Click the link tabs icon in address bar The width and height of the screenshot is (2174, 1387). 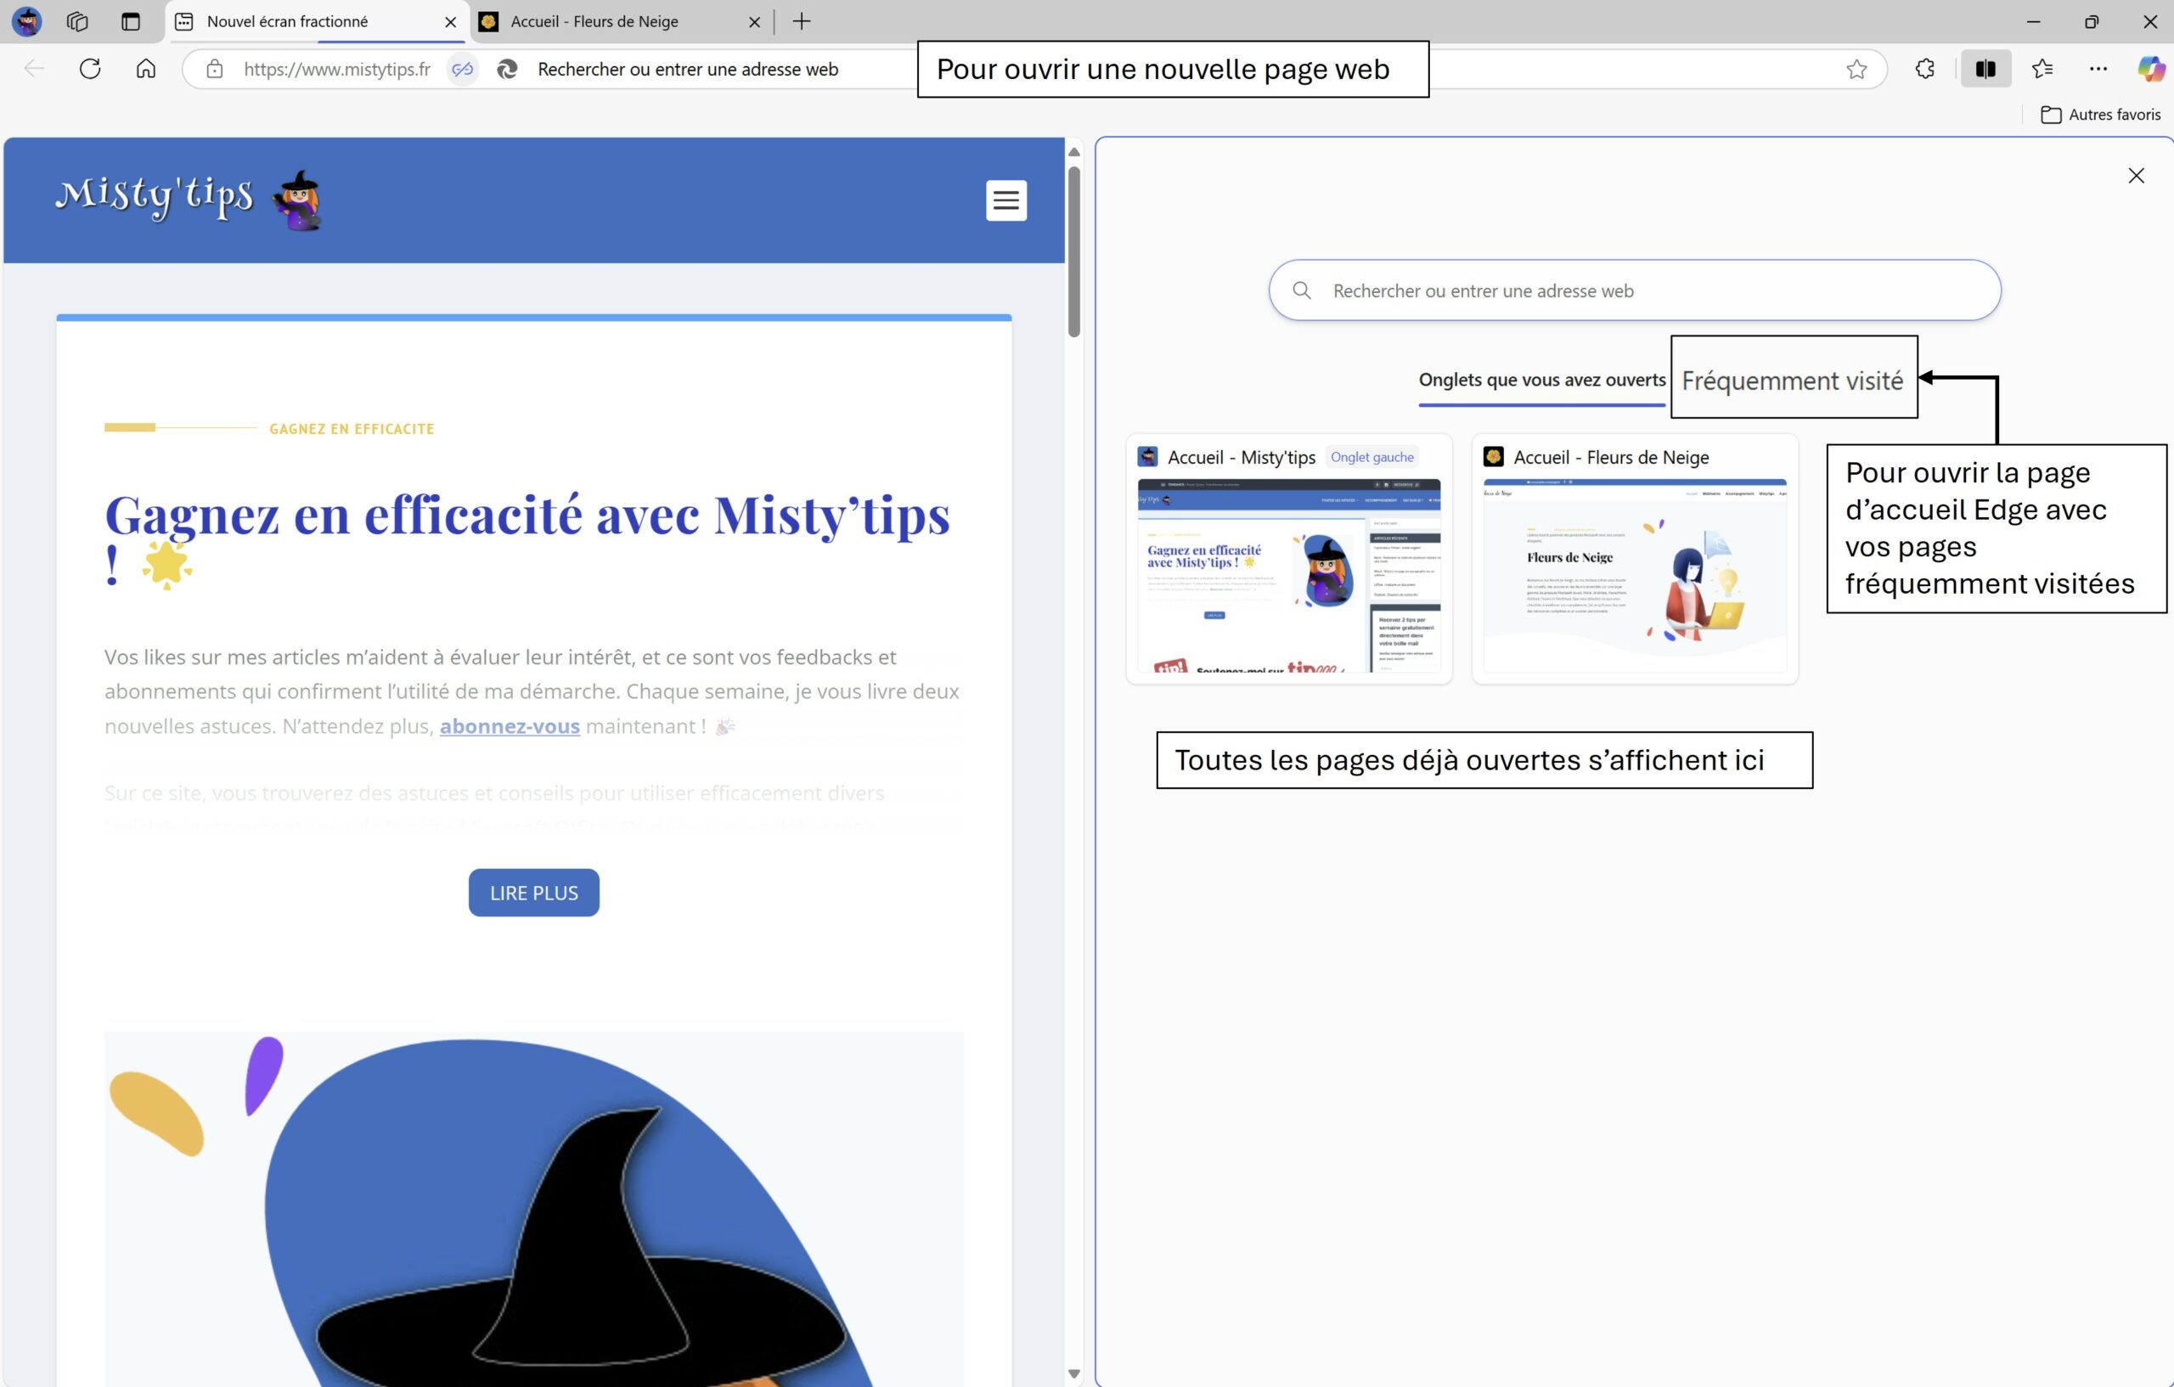pyautogui.click(x=462, y=69)
